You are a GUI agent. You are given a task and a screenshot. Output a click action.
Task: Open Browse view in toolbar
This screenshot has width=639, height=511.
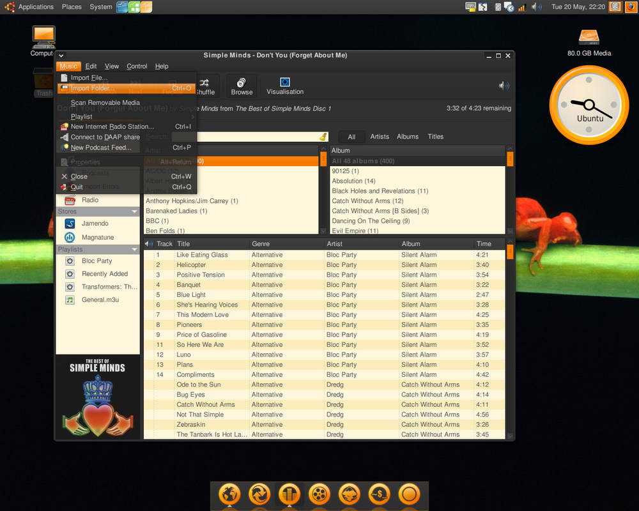point(242,86)
